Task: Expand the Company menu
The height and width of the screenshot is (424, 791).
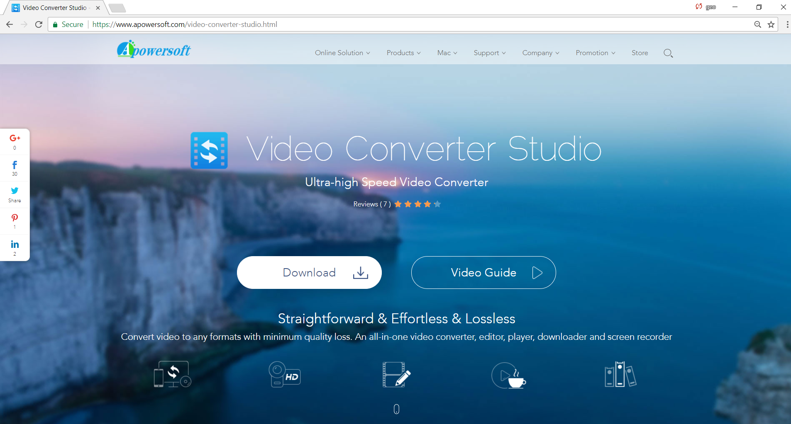Action: pyautogui.click(x=541, y=53)
